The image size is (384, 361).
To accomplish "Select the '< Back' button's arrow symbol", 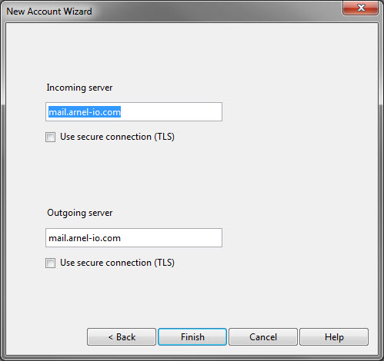I will (111, 337).
